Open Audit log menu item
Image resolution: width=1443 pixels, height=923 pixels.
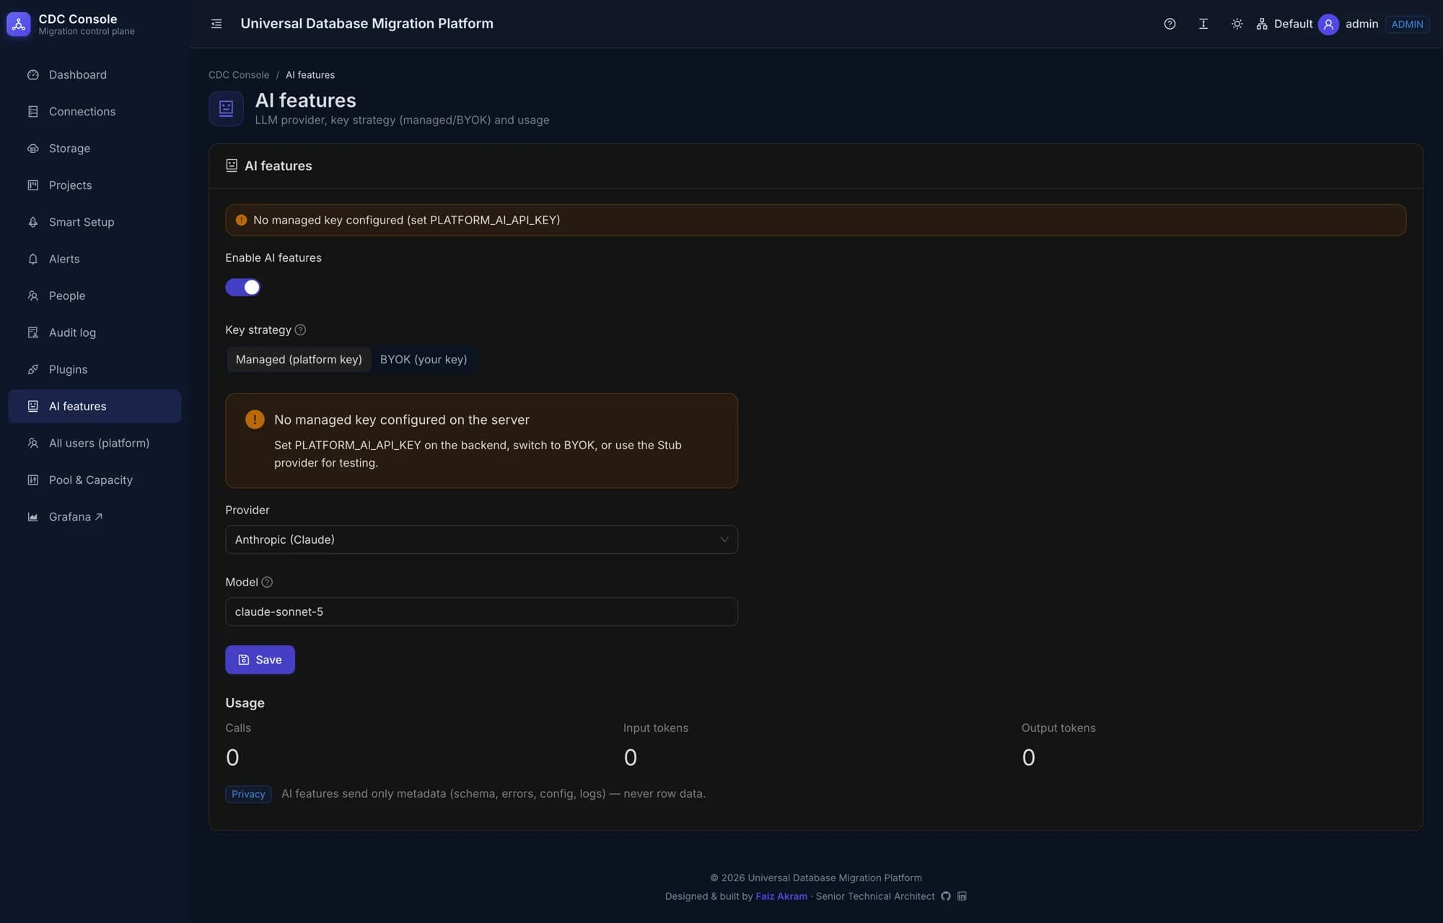(95, 332)
